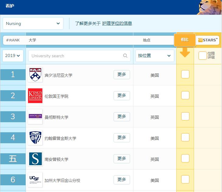Expand the 2019 year selector

(13, 56)
